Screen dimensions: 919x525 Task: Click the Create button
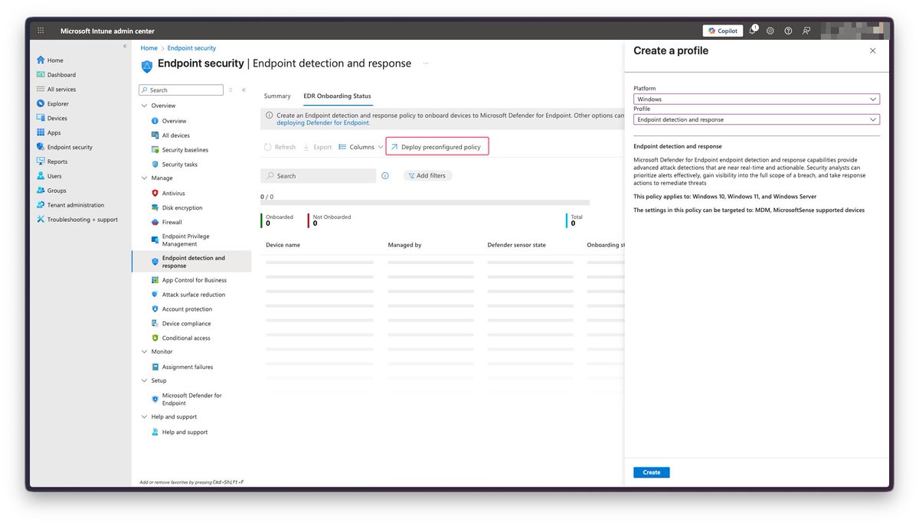[x=652, y=472]
